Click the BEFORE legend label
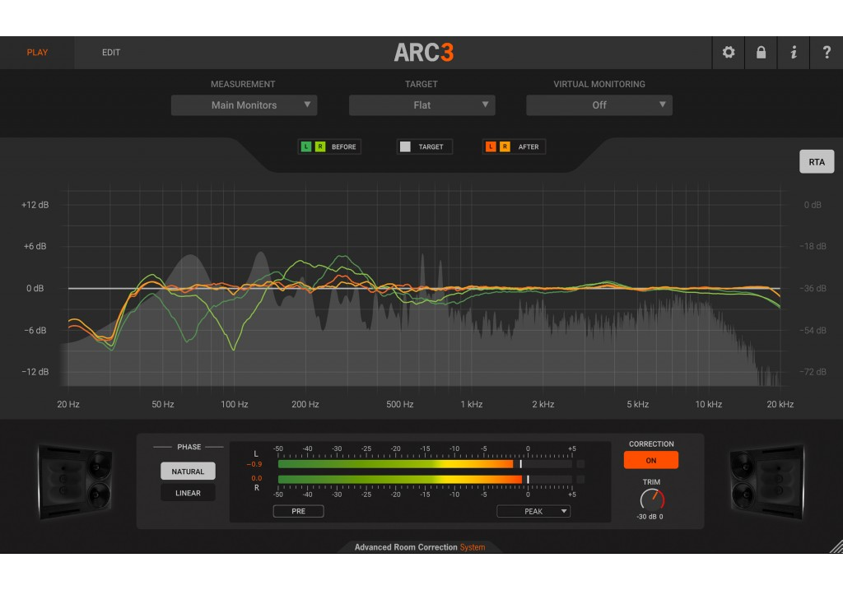Image resolution: width=843 pixels, height=590 pixels. (x=343, y=146)
